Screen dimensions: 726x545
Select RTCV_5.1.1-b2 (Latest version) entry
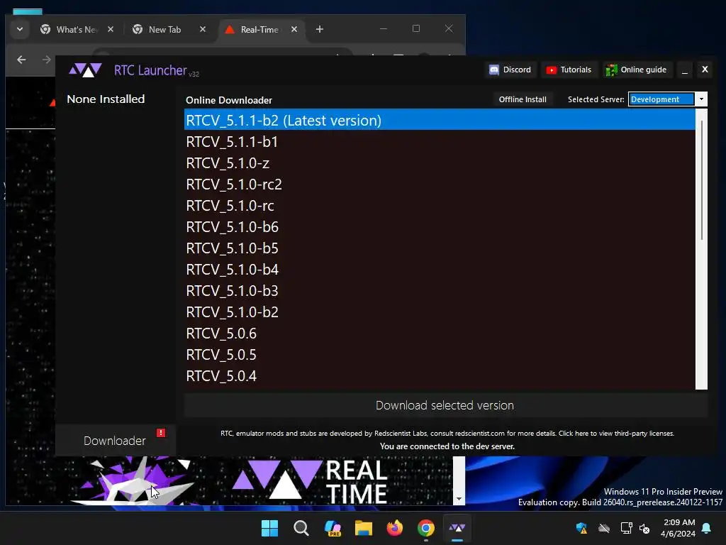coord(440,120)
